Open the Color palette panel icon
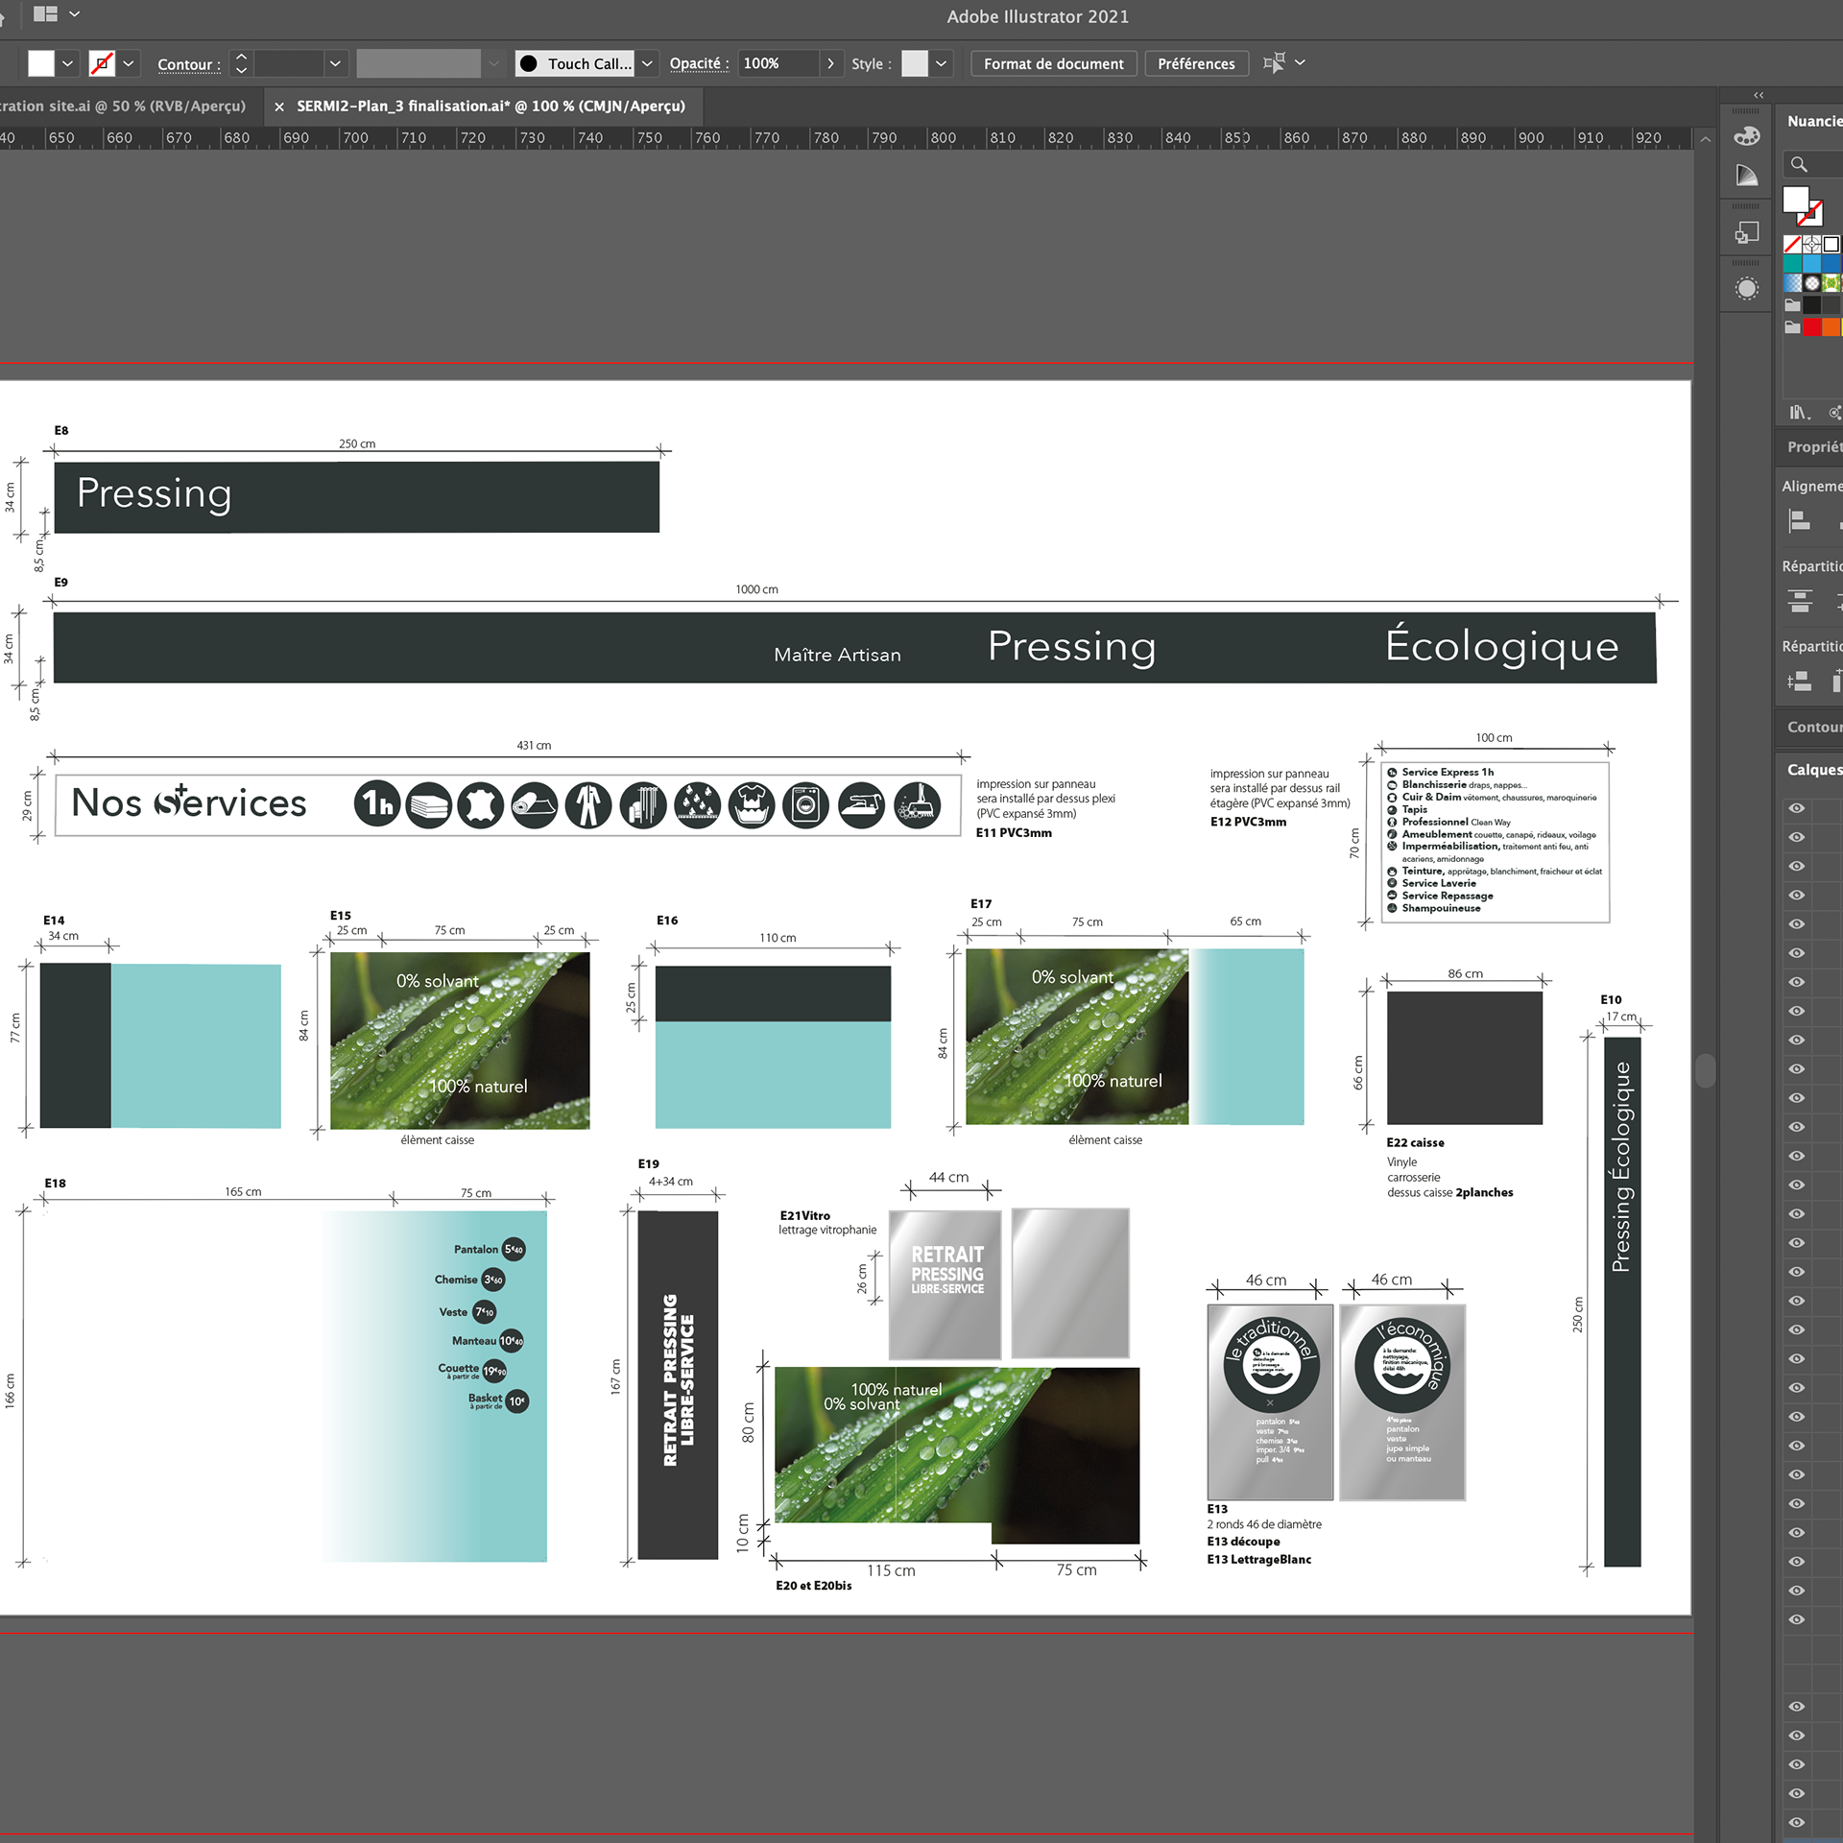1843x1843 pixels. coord(1746,136)
